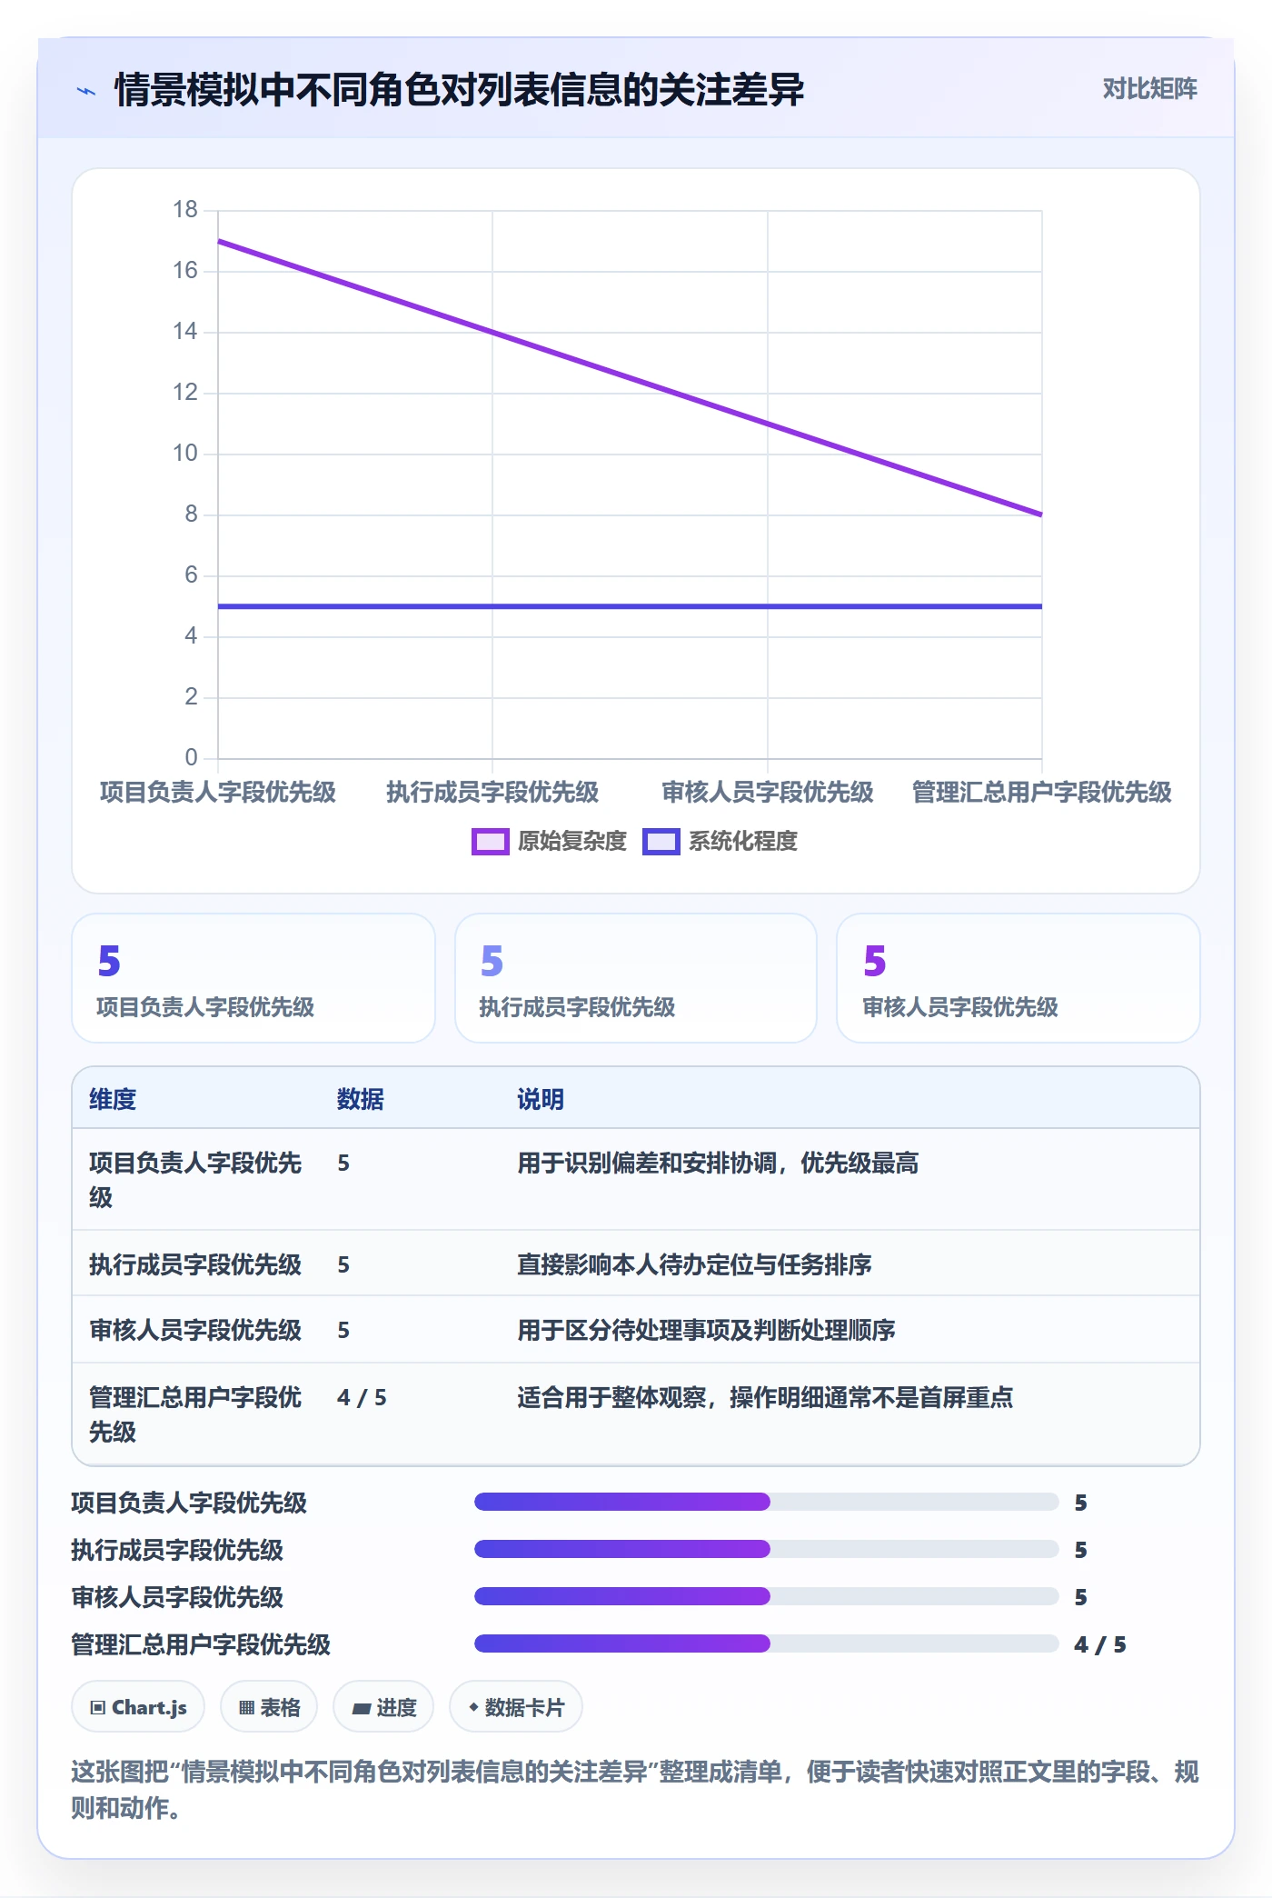Open the 审核人员字段优先级 data card
This screenshot has height=1898, width=1272.
(1019, 978)
